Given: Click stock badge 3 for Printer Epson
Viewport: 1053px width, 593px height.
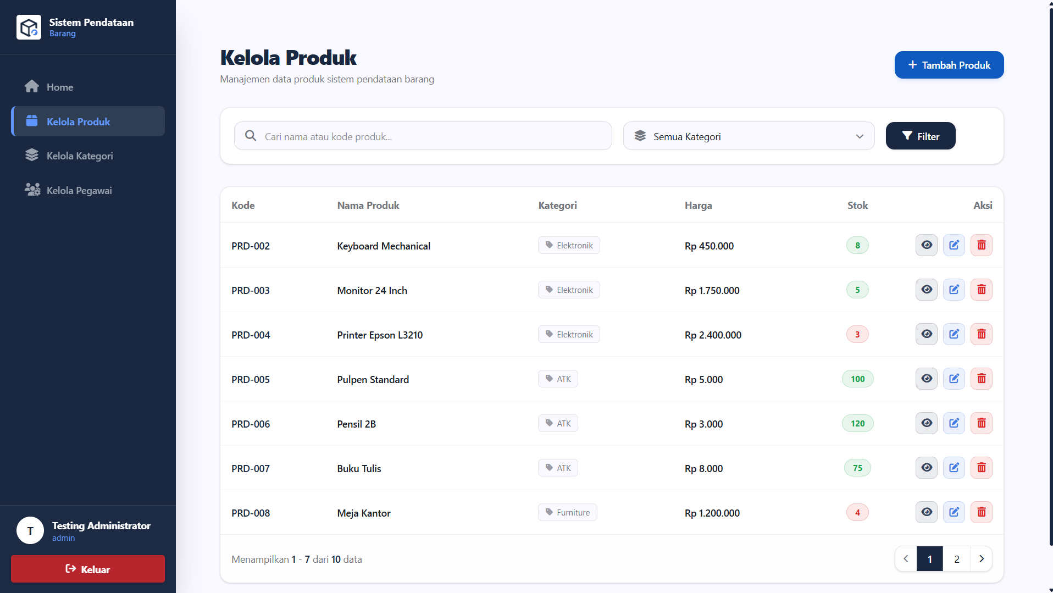Looking at the screenshot, I should tap(857, 334).
